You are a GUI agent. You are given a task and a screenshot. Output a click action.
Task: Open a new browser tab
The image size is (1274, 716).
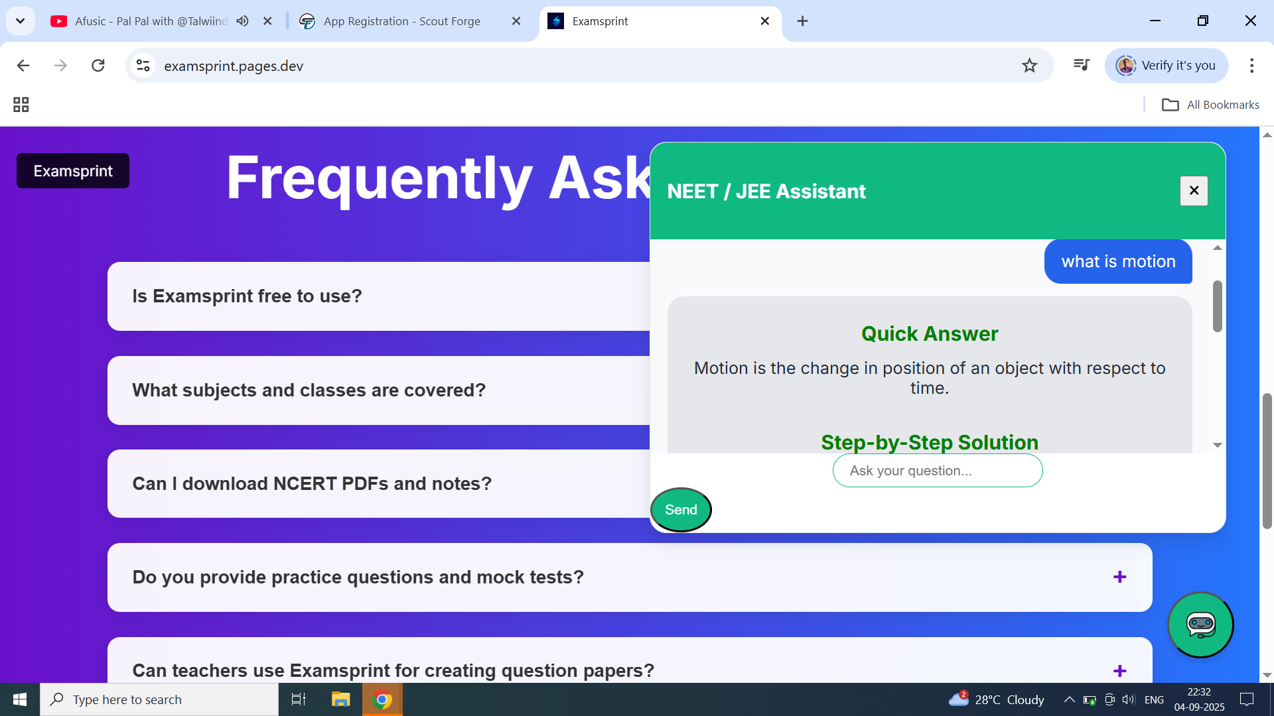(802, 21)
